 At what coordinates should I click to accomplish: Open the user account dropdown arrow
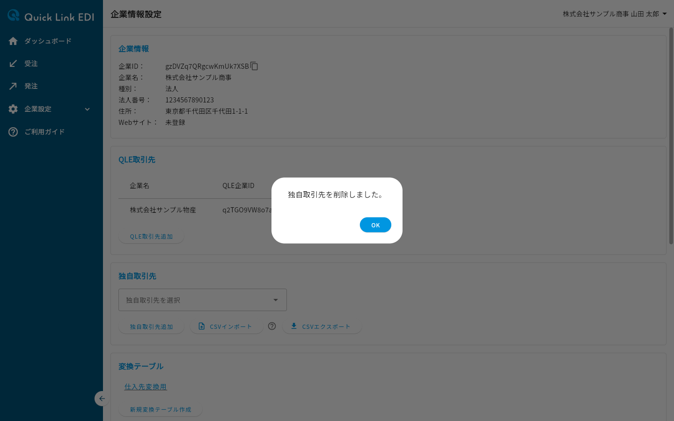coord(665,14)
